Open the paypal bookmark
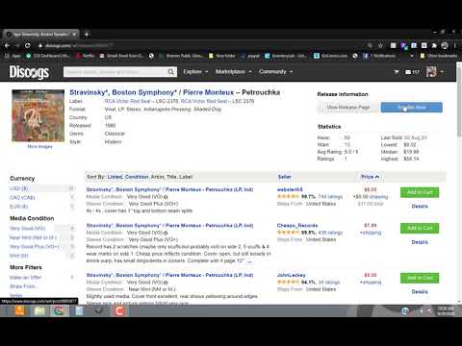This screenshot has height=346, width=462. (250, 56)
